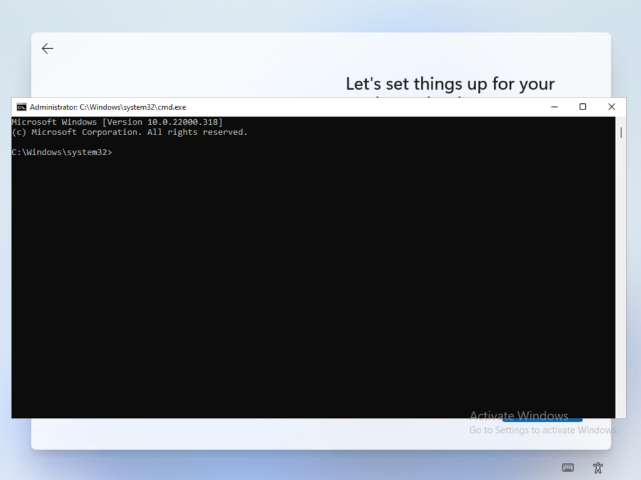Open the on-screen keyboard icon
641x480 pixels.
568,468
